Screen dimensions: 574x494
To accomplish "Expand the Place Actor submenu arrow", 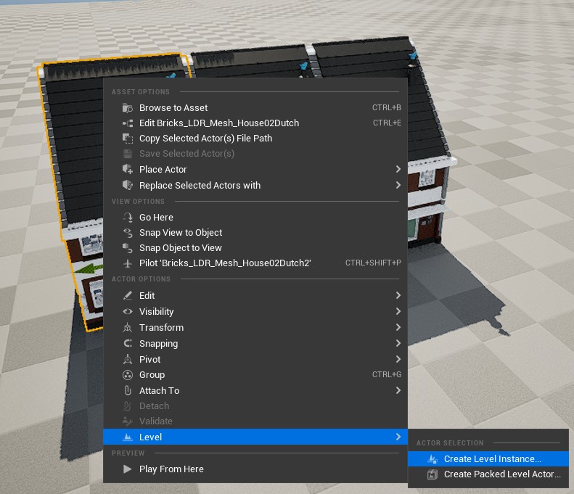I will [x=398, y=169].
